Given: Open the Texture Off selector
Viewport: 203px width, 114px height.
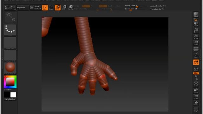Looking at the screenshot, I should coord(10,56).
